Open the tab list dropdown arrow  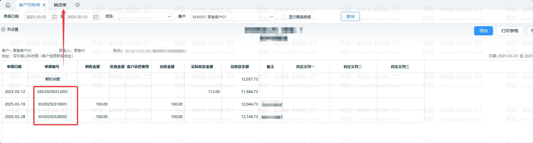pos(78,5)
